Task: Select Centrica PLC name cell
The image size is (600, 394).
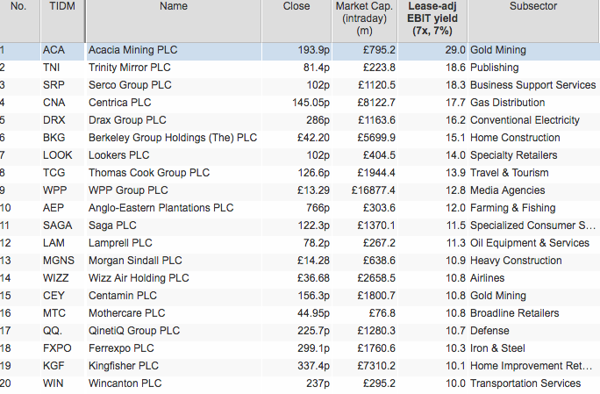Action: 120,103
